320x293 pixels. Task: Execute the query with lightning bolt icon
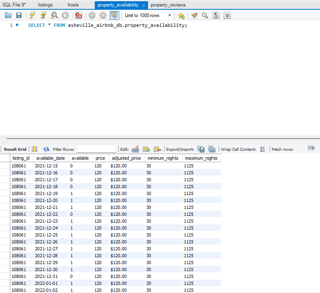pyautogui.click(x=33, y=15)
